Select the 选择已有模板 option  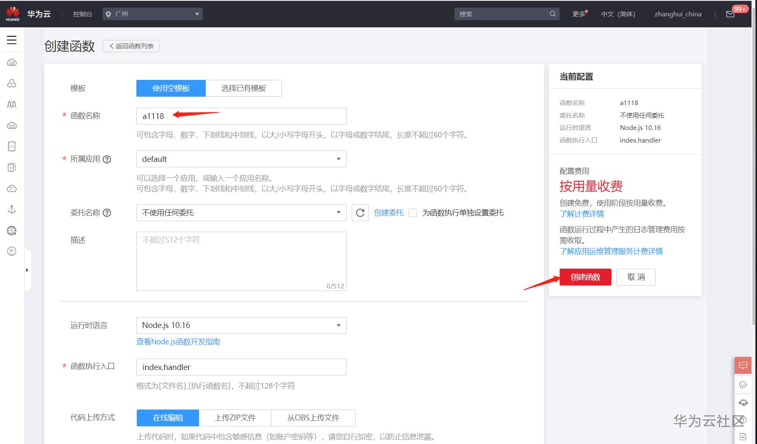coord(244,88)
